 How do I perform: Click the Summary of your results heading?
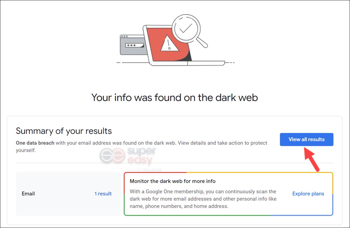(x=64, y=131)
